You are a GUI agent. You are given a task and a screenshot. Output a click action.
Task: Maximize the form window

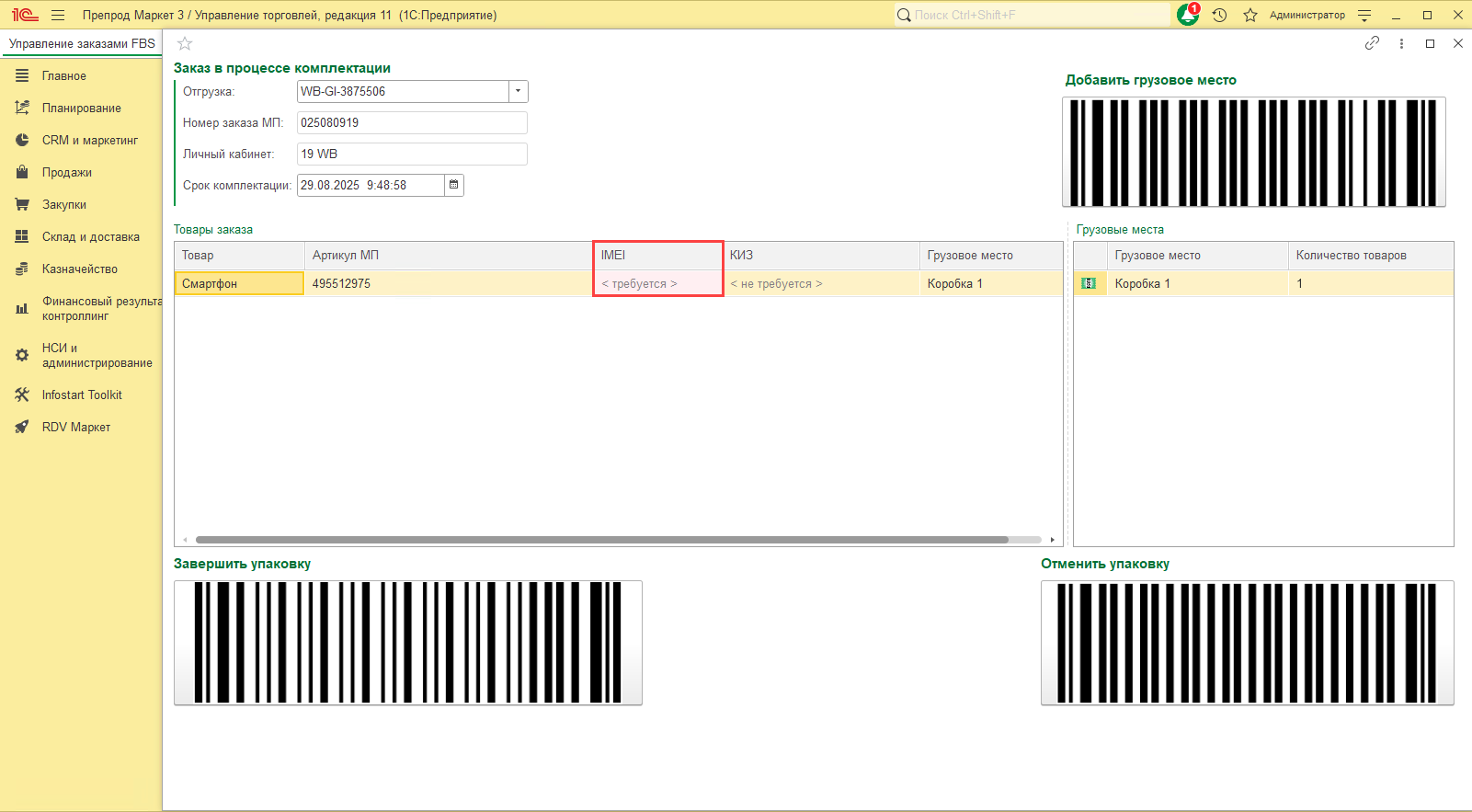[x=1430, y=43]
